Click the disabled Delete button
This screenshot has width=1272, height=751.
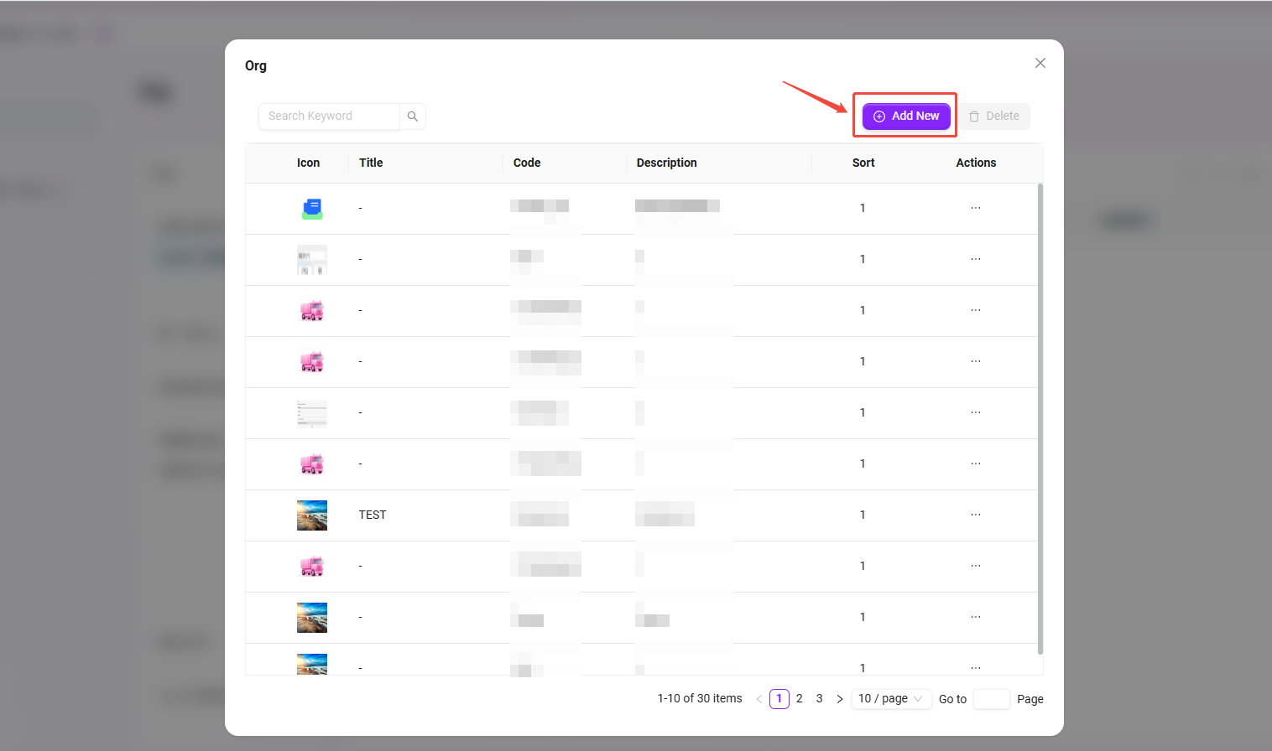pyautogui.click(x=994, y=117)
